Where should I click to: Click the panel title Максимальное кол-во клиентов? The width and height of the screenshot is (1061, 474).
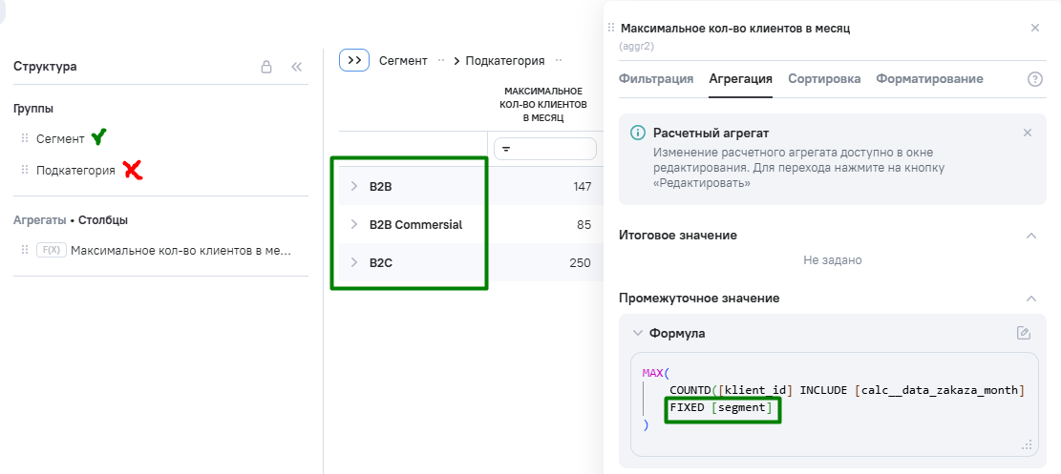tap(734, 29)
